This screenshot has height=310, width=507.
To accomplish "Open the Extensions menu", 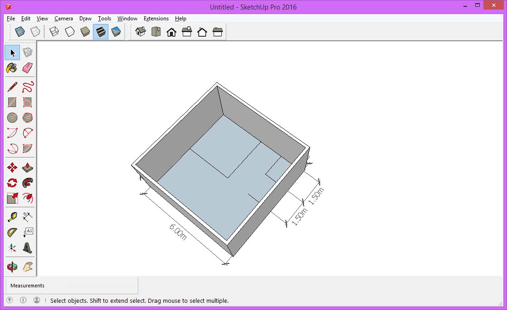I will coord(156,19).
